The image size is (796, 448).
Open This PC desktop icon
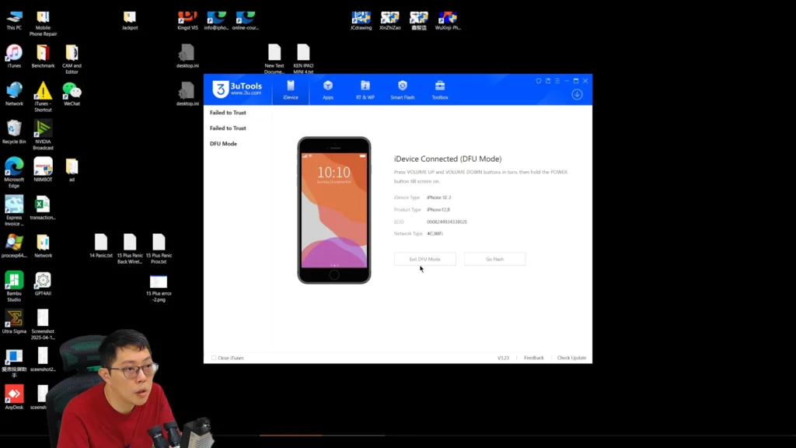tap(14, 21)
